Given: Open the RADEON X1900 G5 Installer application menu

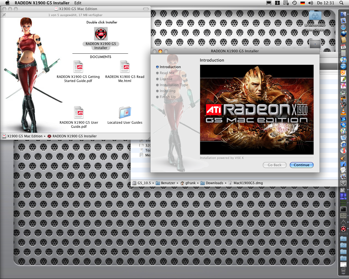Looking at the screenshot, I should pos(42,3).
